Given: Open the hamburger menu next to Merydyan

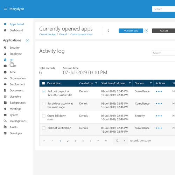Looking at the screenshot, I should click(6, 9).
